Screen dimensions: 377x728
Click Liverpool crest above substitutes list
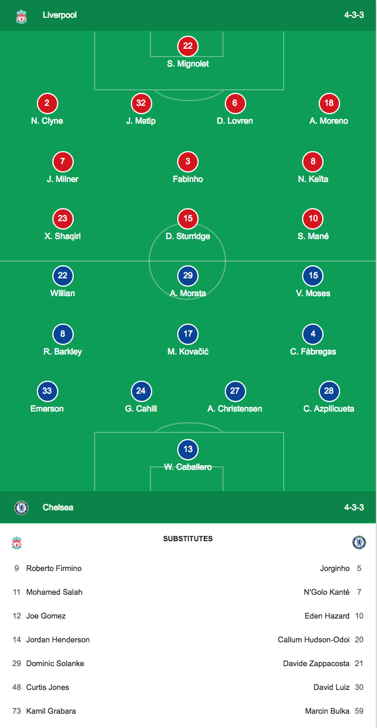point(17,542)
